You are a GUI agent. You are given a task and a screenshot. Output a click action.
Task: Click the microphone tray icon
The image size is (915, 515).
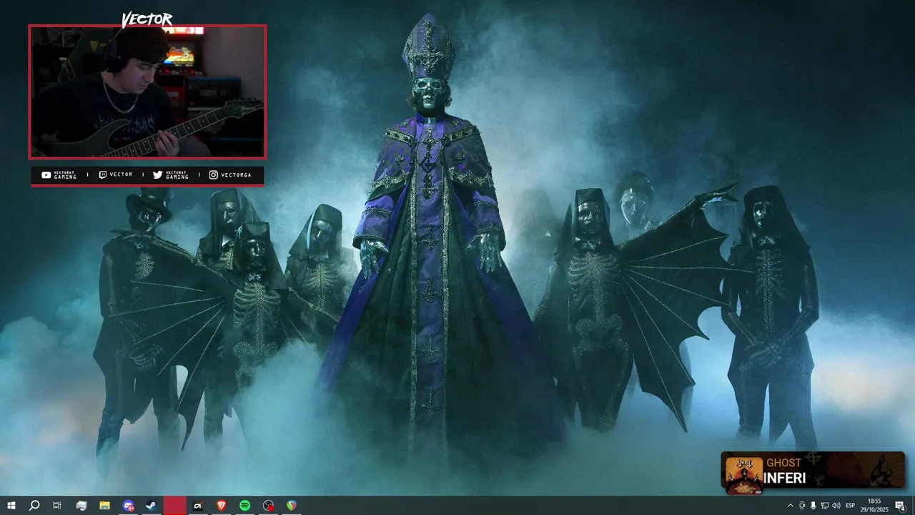click(813, 506)
